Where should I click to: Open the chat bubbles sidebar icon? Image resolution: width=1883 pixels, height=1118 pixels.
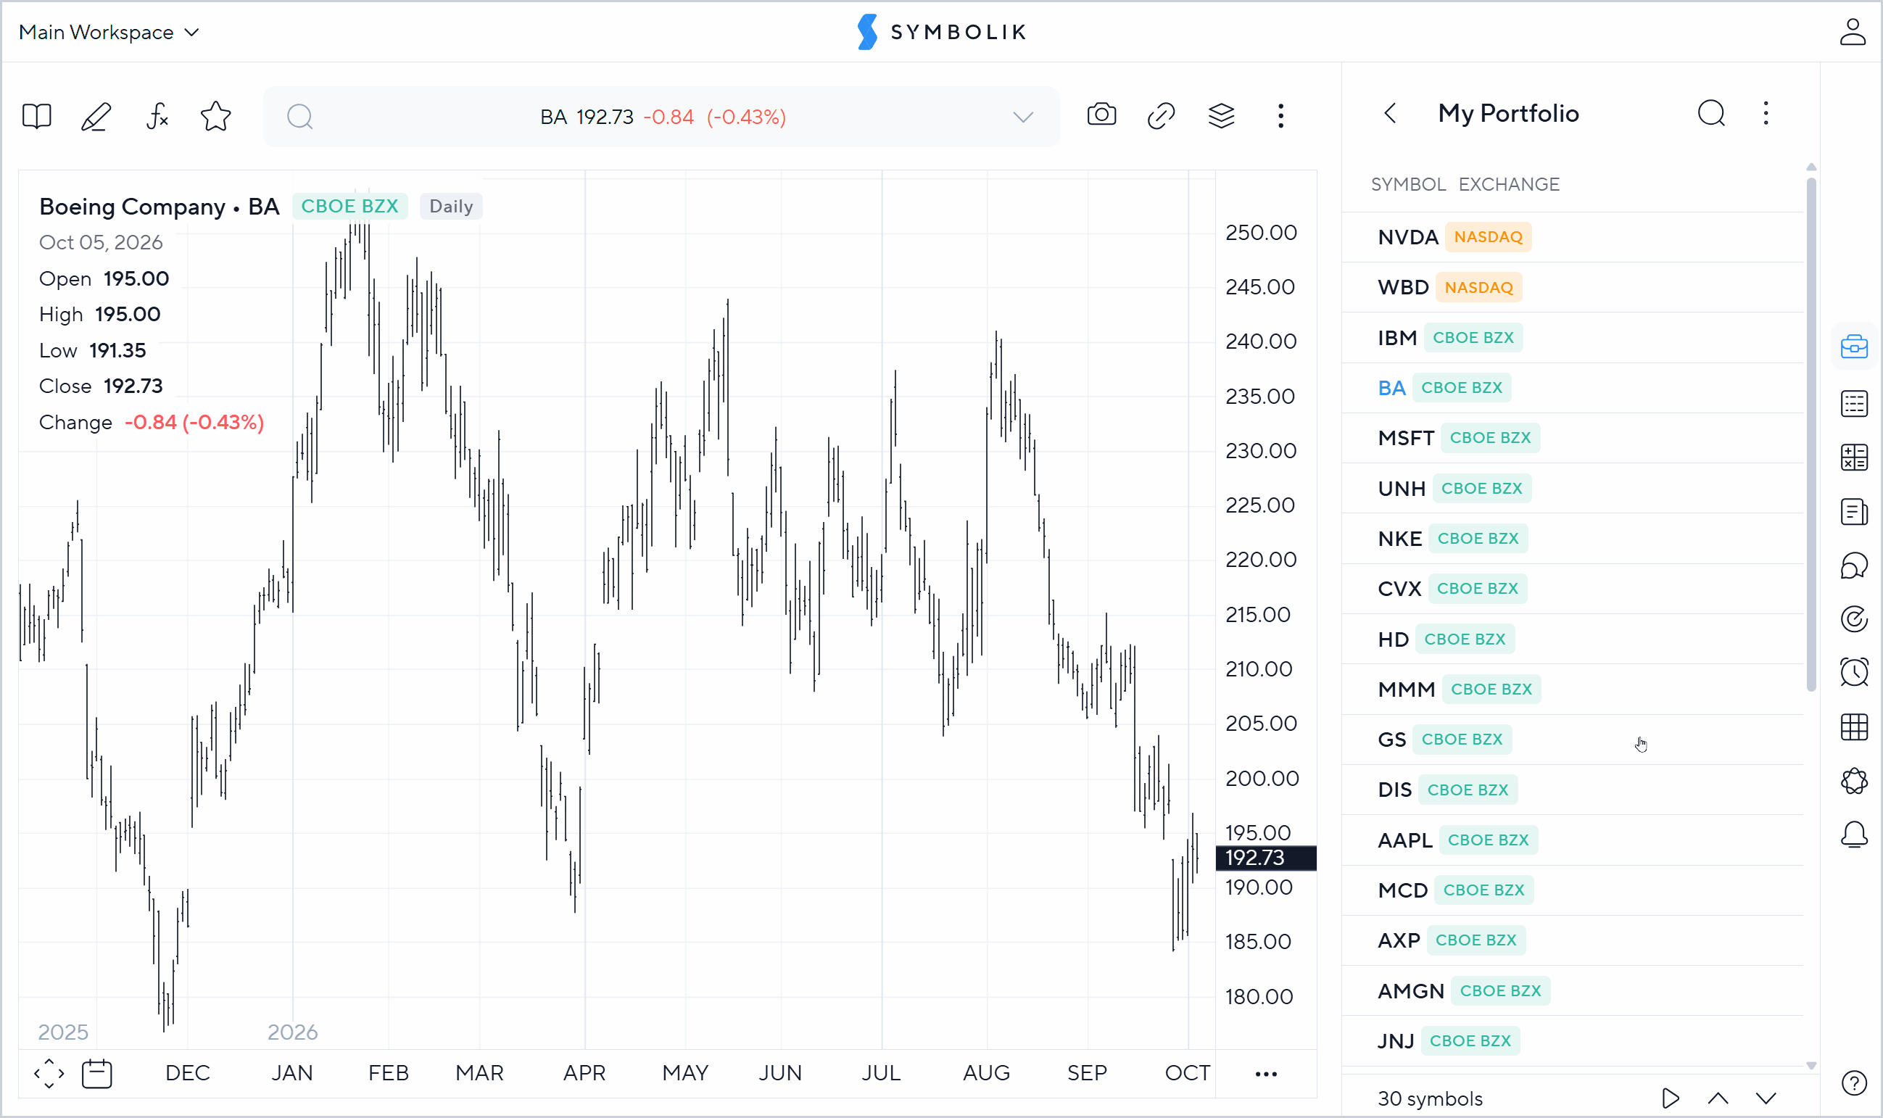(x=1853, y=565)
